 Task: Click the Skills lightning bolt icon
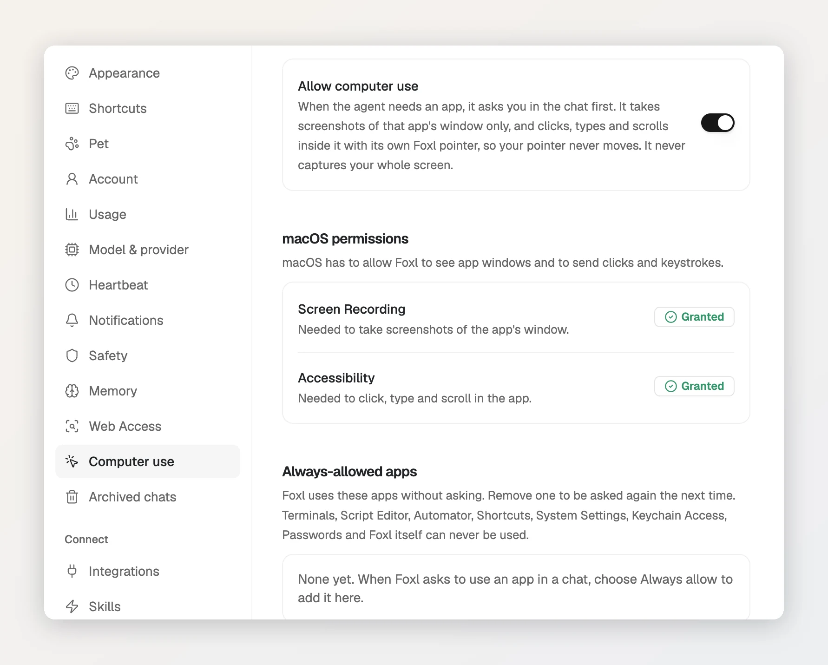(x=72, y=606)
